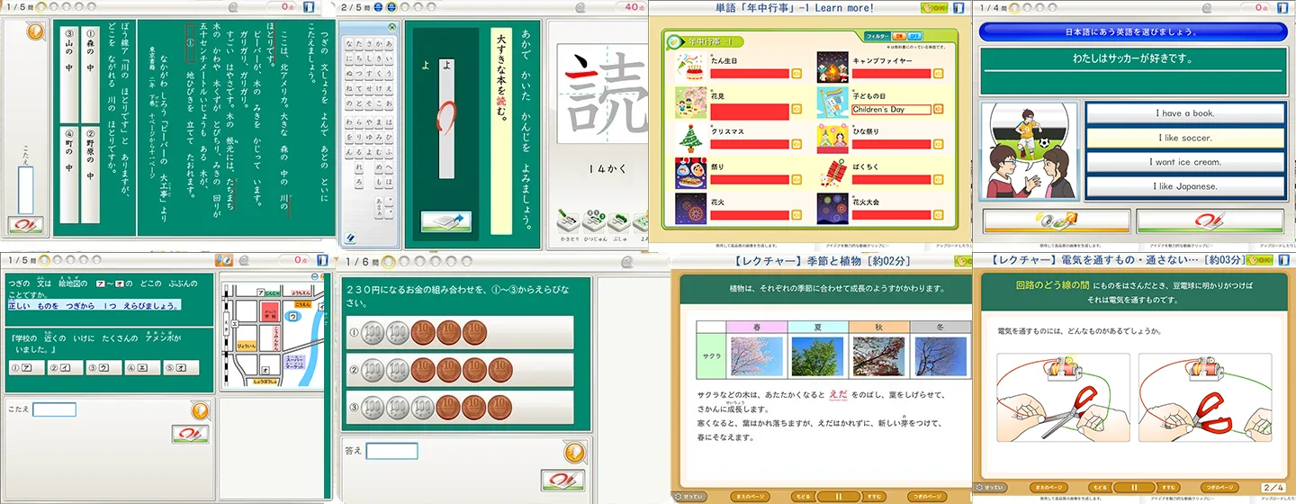Image resolution: width=1296 pixels, height=504 pixels.
Task: Turn the フィルター ON
Action: (898, 36)
